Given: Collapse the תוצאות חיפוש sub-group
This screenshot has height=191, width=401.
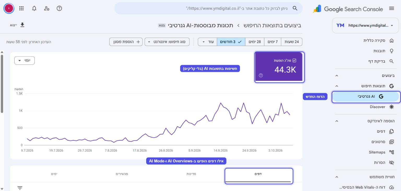Looking at the screenshot, I should [337, 86].
